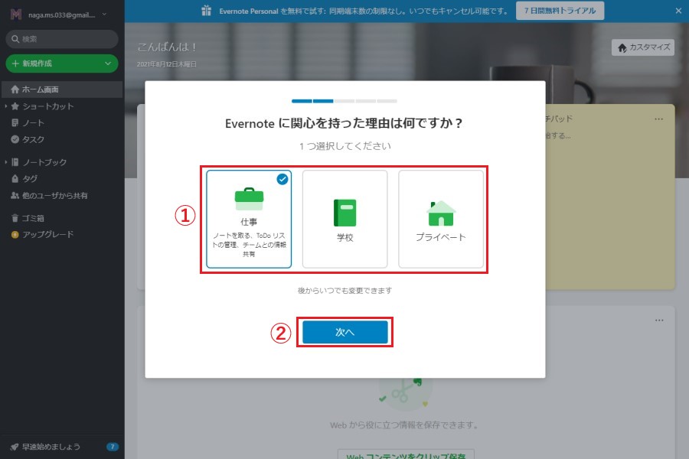Click the tag icon beside タグ
Image resolution: width=689 pixels, height=459 pixels.
click(15, 179)
